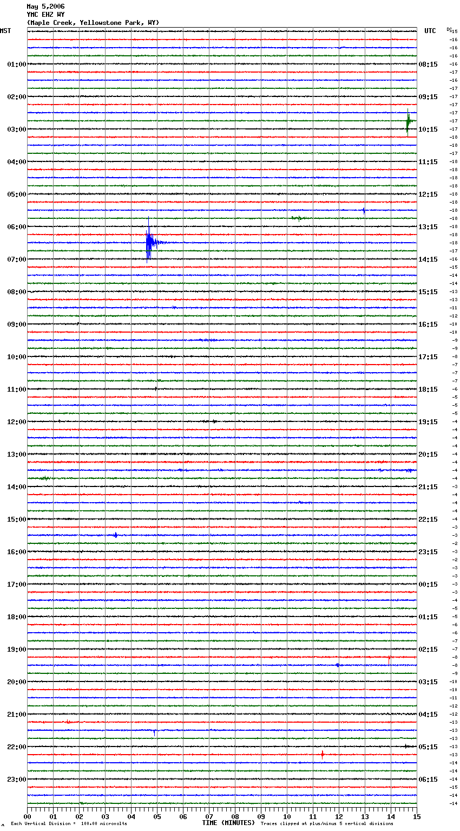Select the '12:00' MST time label
The width and height of the screenshot is (460, 831).
pos(17,422)
